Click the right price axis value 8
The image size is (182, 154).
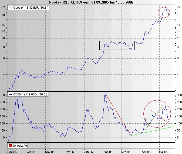[x=178, y=47]
